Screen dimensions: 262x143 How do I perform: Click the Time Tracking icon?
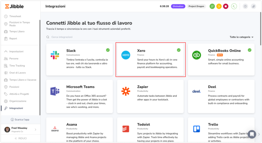tap(6, 66)
